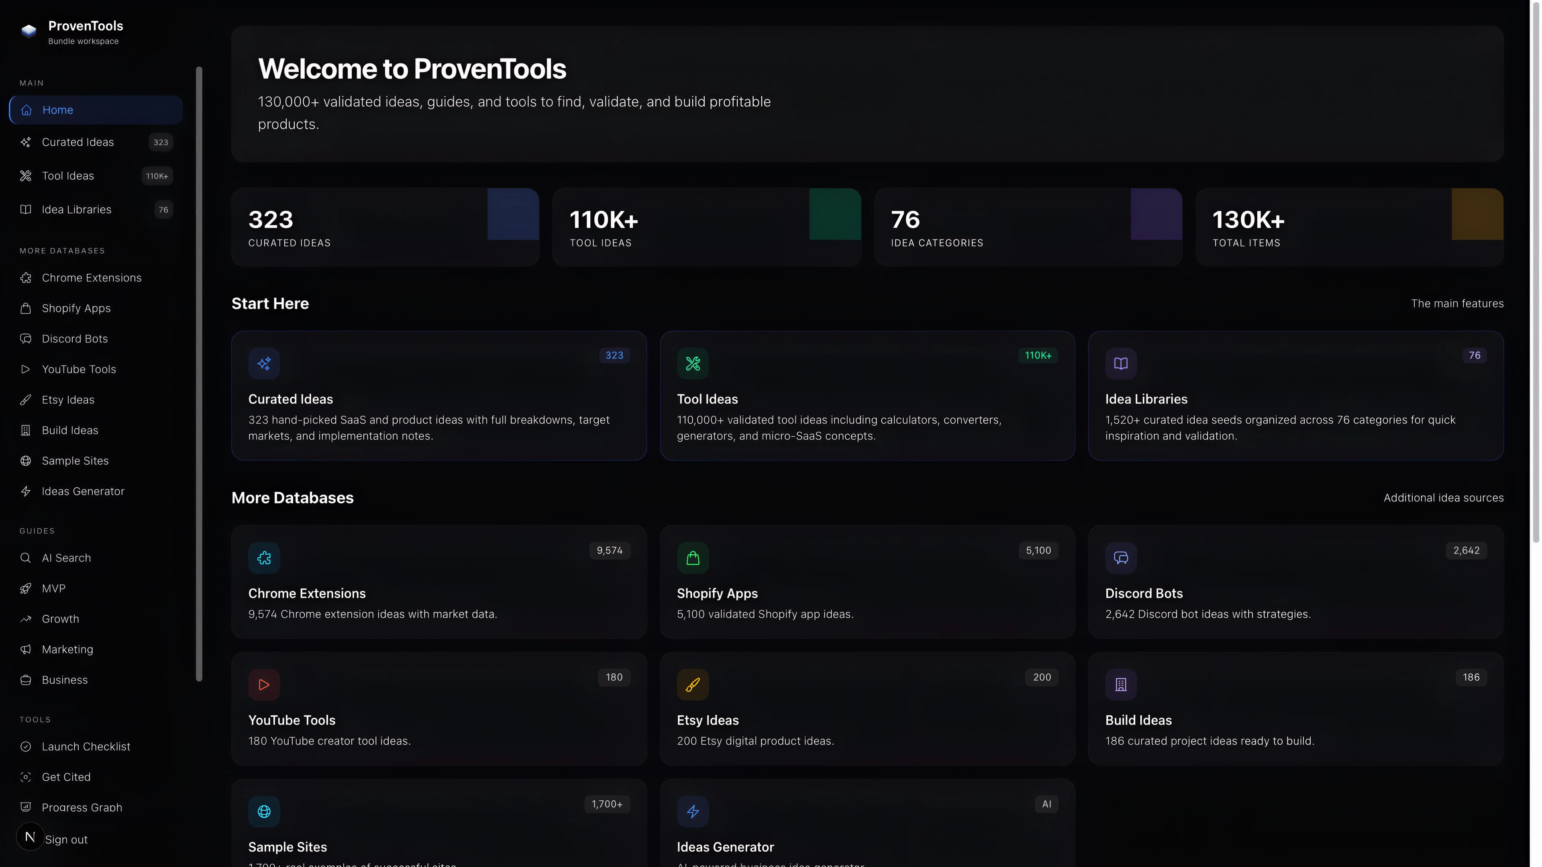Click the 110K+ badge on Tool Ideas card

(x=1038, y=355)
